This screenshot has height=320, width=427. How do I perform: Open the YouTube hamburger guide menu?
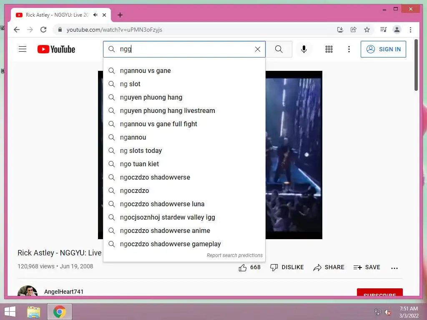(23, 49)
